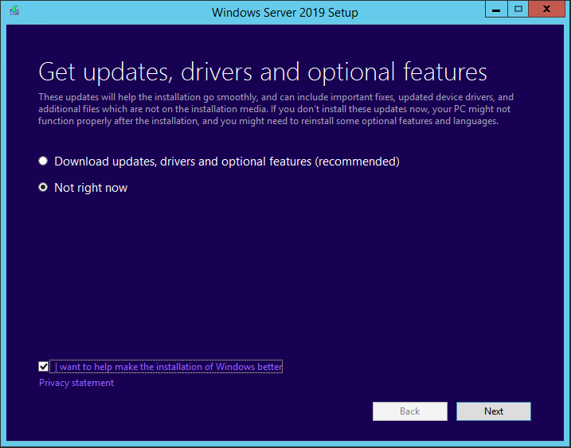Click the greyed-out Back button

click(x=409, y=411)
